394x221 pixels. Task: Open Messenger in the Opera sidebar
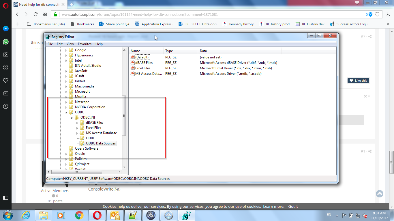point(5,29)
